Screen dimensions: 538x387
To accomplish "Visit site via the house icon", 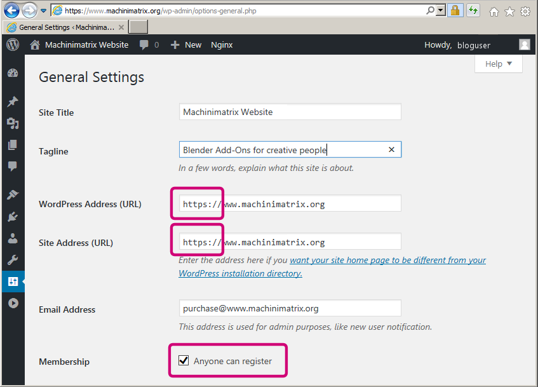I will tap(35, 44).
